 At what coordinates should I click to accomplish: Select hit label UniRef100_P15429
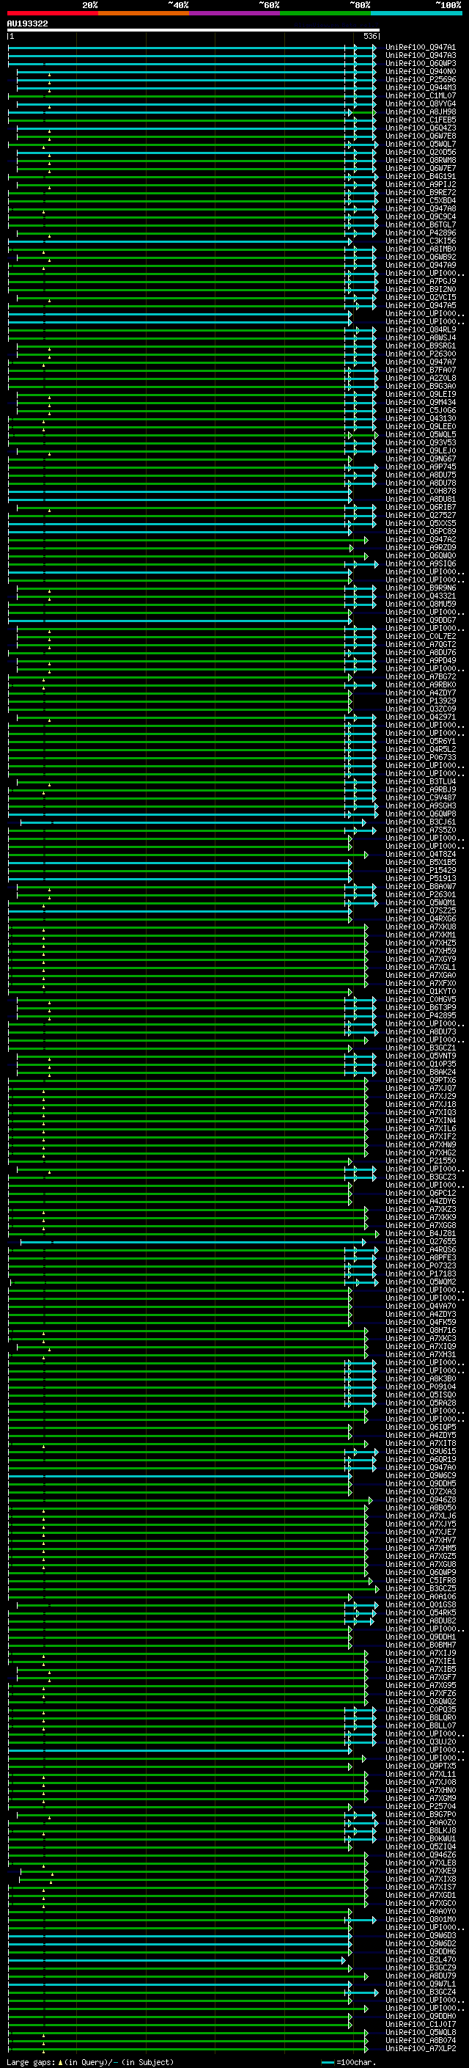click(420, 870)
